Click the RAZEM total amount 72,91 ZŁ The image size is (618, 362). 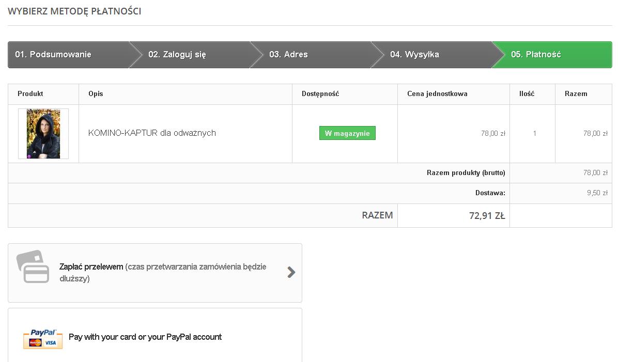point(487,216)
